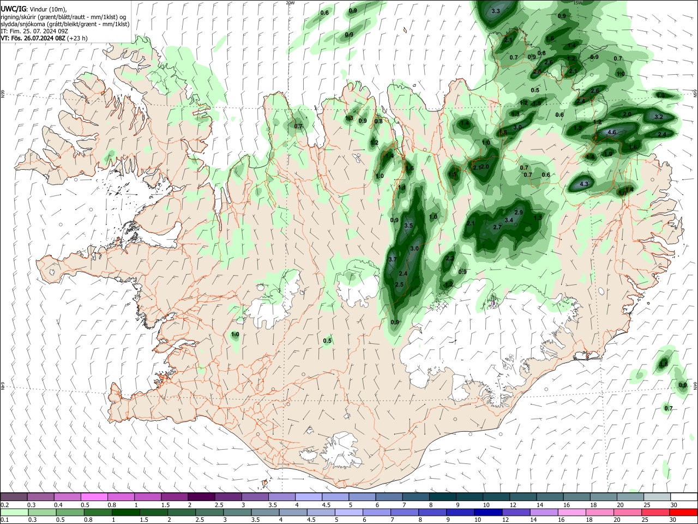698x524 pixels.
Task: Click the 0.4 label on the snow scale
Action: pyautogui.click(x=59, y=505)
